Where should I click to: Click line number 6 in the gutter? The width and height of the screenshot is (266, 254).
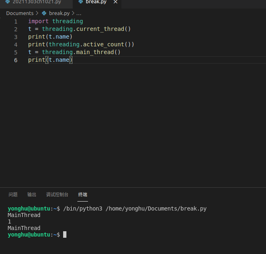coord(16,60)
